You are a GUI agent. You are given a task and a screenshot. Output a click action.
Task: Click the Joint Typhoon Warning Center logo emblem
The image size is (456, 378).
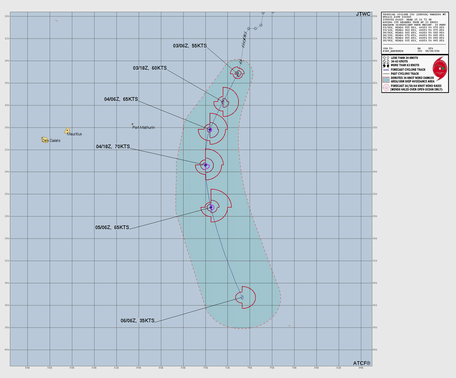(440, 69)
